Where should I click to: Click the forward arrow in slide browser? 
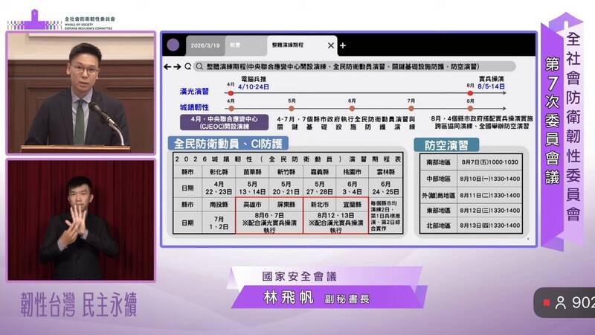(176, 66)
